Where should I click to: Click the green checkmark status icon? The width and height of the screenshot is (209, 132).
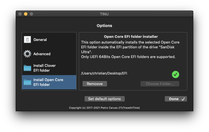point(175,74)
